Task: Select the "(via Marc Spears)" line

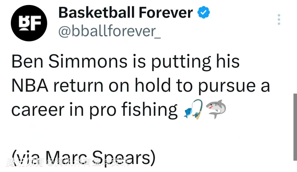Action: tap(83, 158)
